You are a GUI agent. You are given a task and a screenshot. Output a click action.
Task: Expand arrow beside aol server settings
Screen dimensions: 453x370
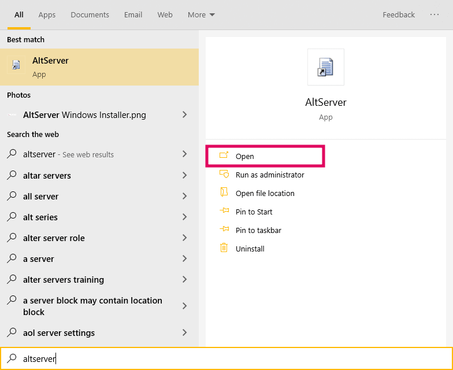[185, 332]
